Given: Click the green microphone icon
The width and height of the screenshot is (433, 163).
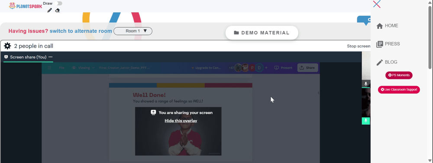Looking at the screenshot, I should click(366, 121).
